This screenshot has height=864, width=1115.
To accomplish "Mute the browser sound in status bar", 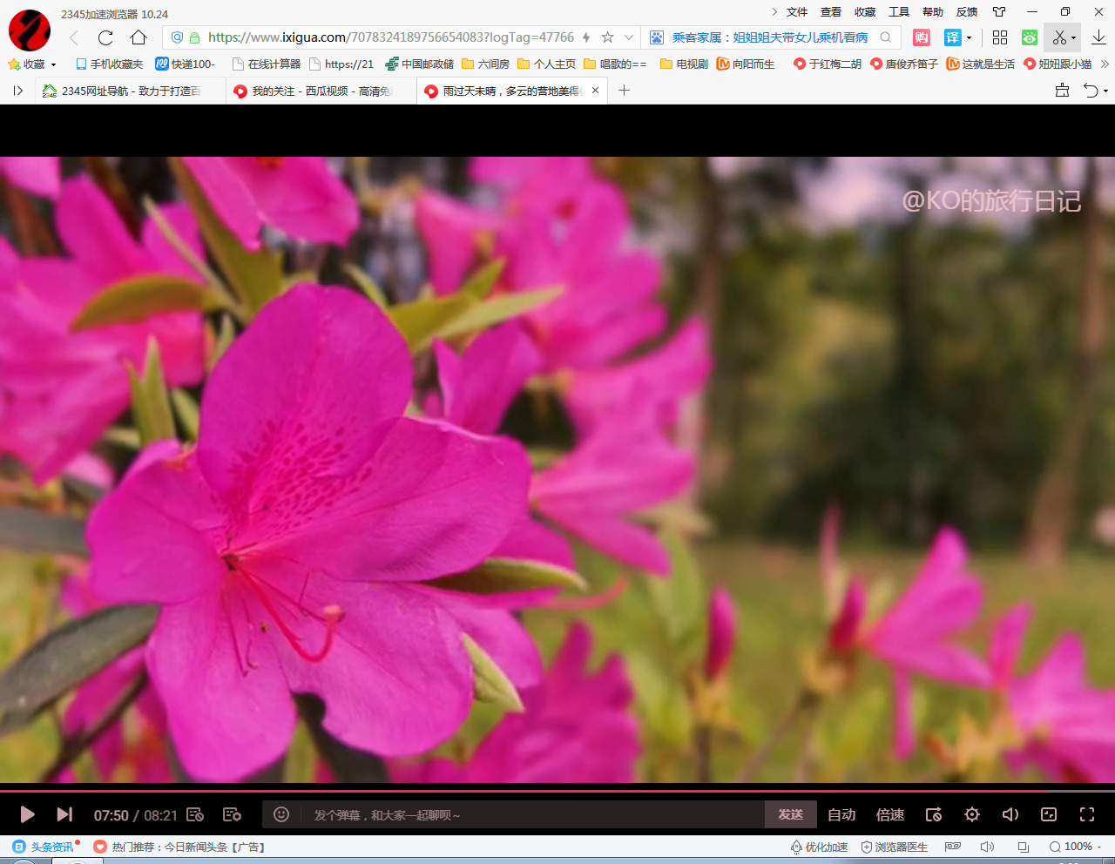I will click(x=987, y=847).
